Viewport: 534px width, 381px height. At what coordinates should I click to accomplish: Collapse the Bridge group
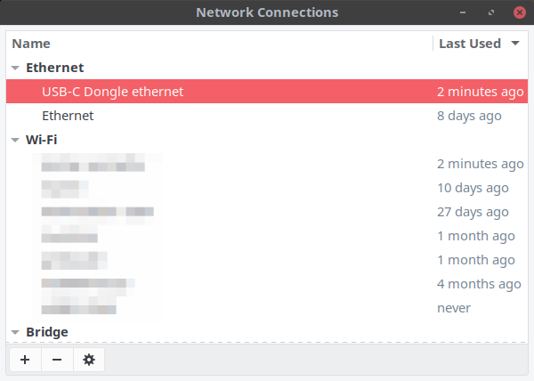[x=15, y=332]
